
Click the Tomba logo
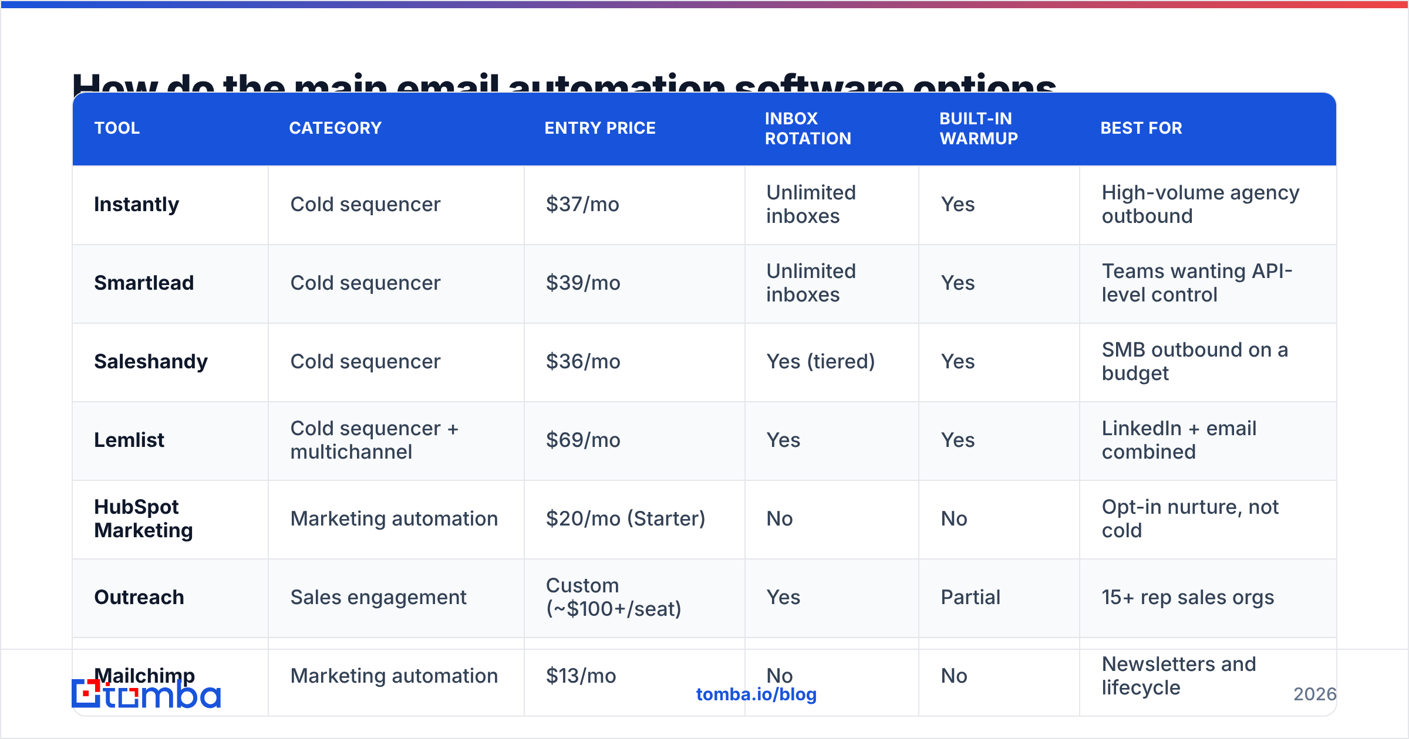coord(146,694)
